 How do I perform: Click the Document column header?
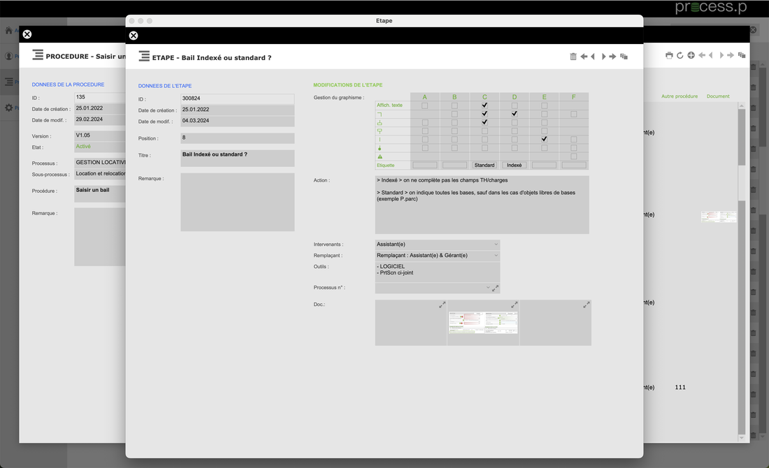(718, 96)
